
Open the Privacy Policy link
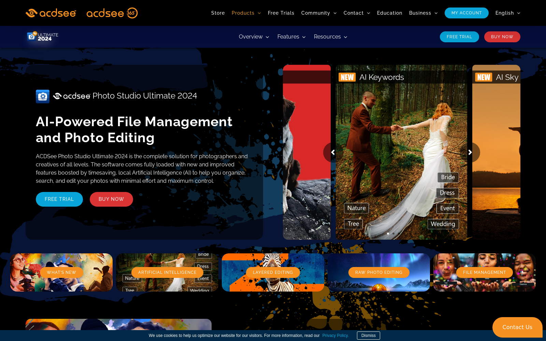(335, 336)
